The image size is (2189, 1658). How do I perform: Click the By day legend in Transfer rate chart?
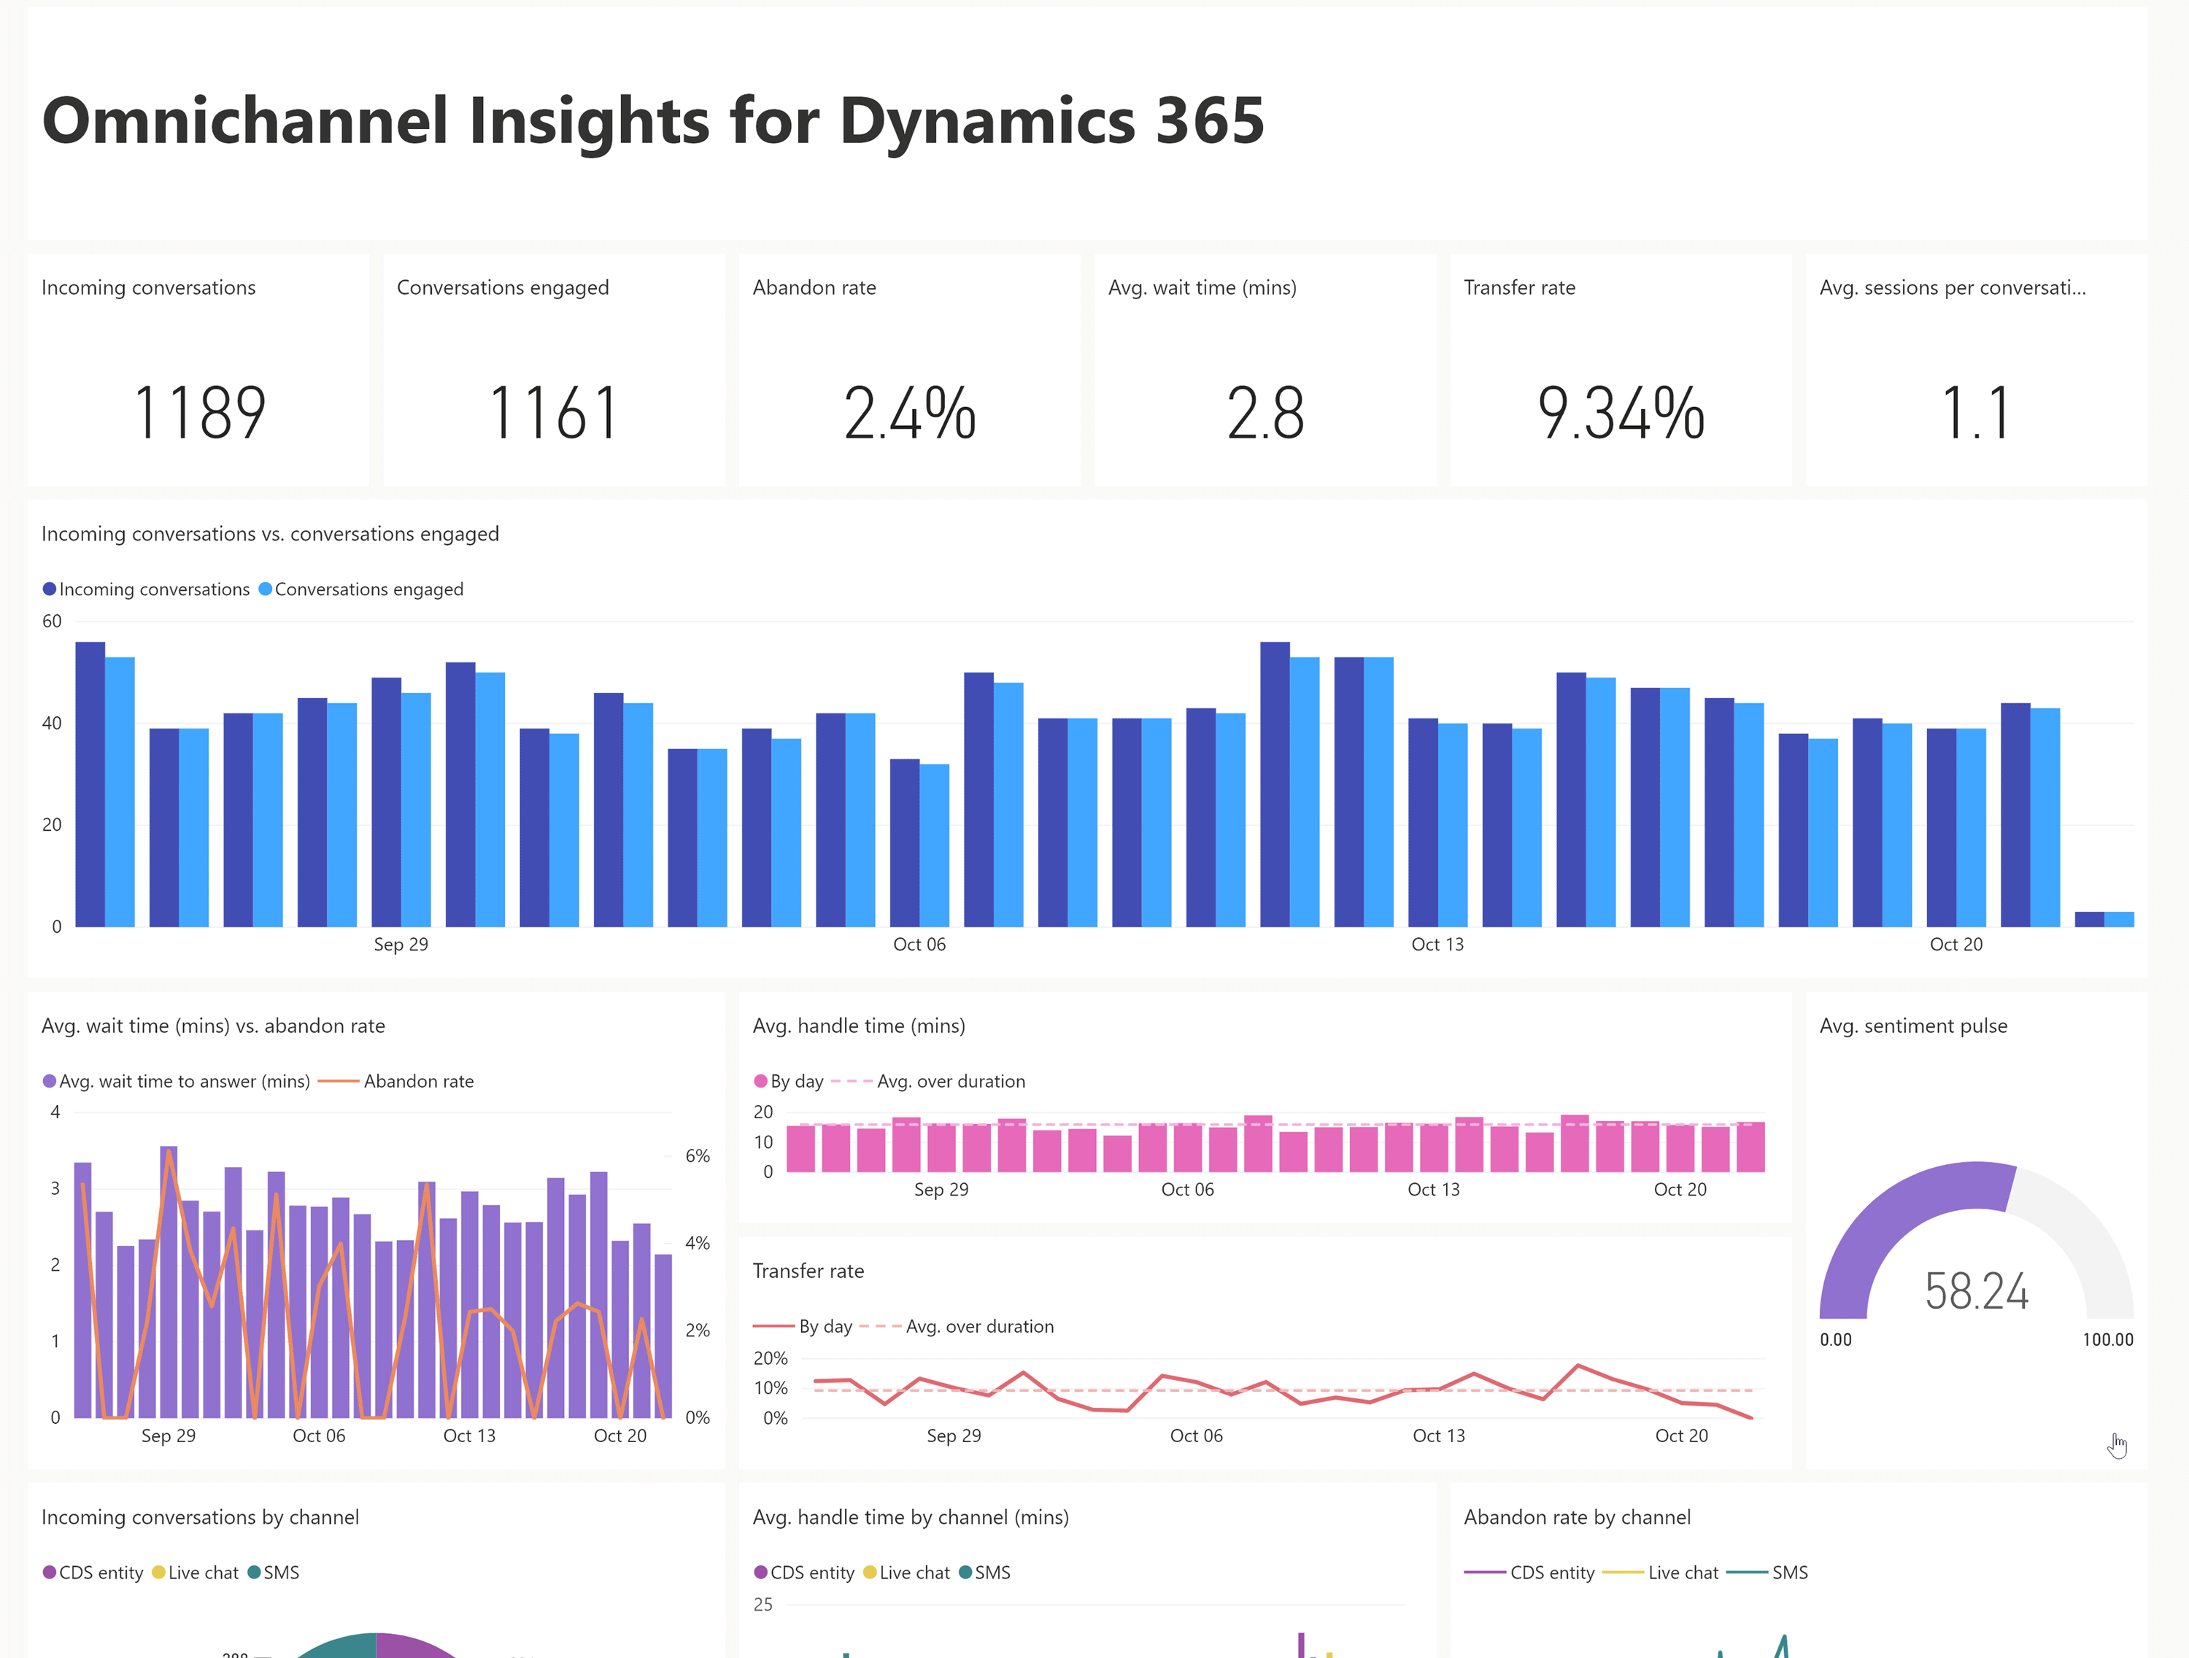click(x=803, y=1327)
